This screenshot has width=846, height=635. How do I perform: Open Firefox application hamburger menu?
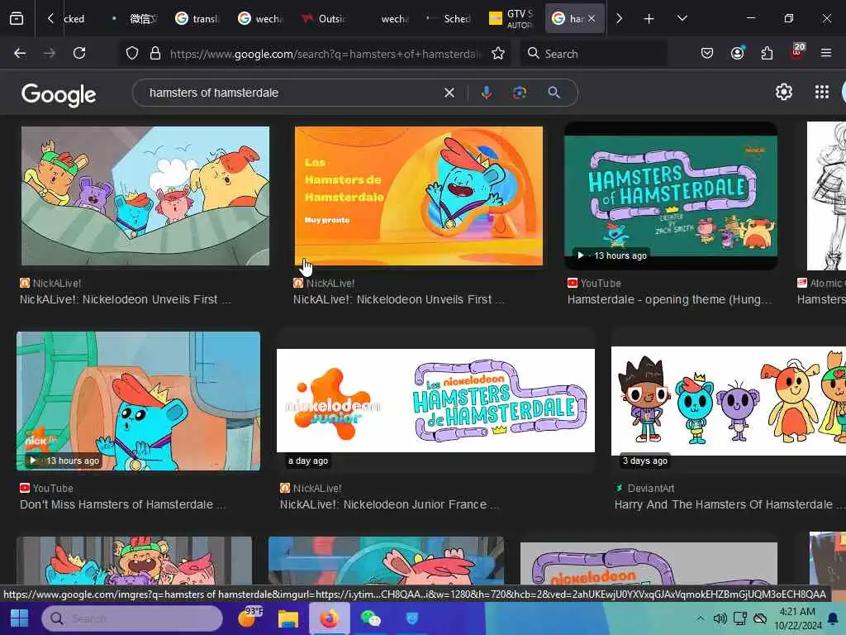(826, 53)
